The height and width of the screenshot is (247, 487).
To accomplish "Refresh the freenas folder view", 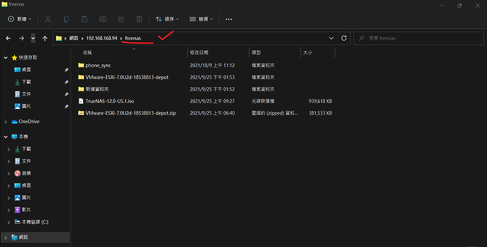I will point(344,38).
